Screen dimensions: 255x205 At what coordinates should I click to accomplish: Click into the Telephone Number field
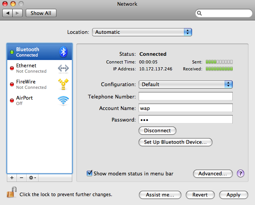click(x=185, y=96)
